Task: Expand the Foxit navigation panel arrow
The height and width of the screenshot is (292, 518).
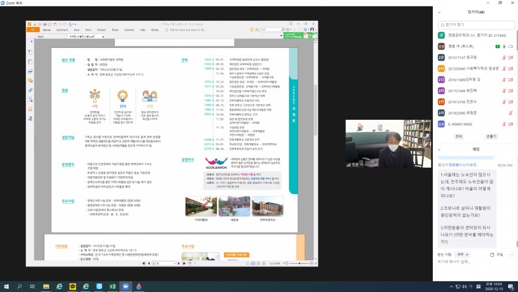Action: click(32, 41)
